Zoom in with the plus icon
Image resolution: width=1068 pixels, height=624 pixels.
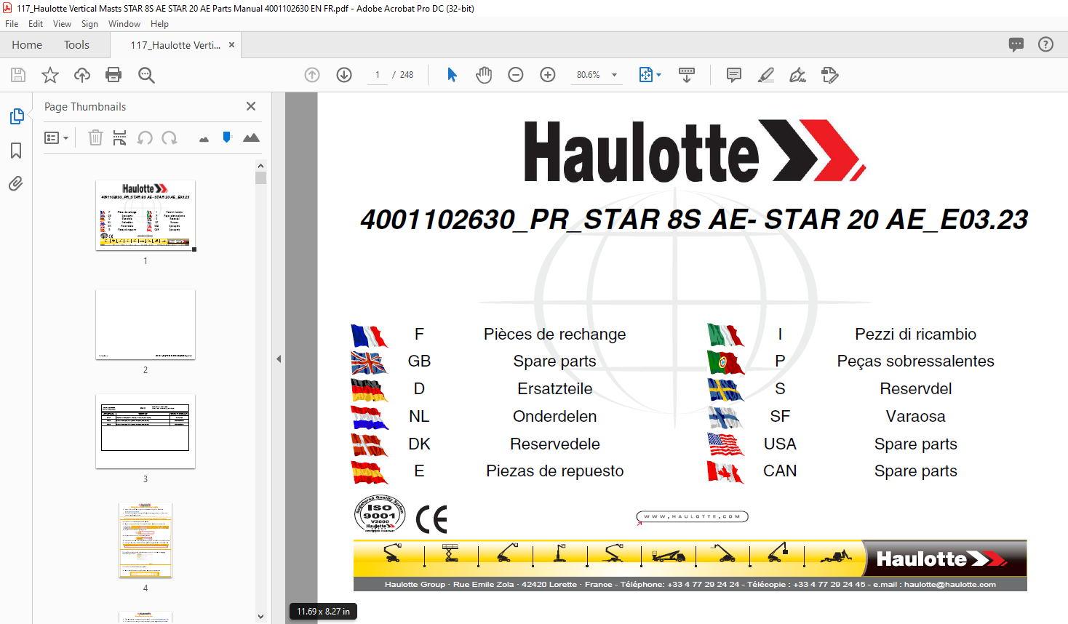[x=548, y=75]
